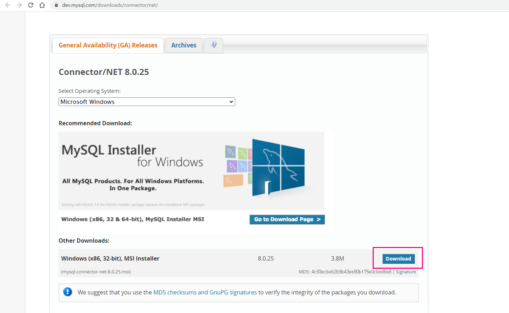Open the Archives tab
Screen dimensions: 509x313
(x=184, y=45)
